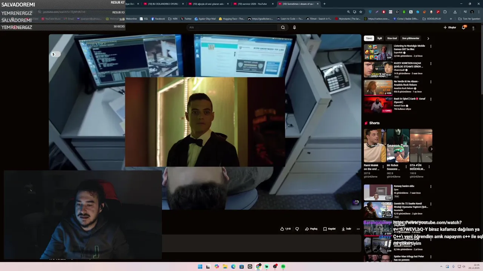
Task: Dislike the video with thumbs-down icon
Action: tap(297, 229)
